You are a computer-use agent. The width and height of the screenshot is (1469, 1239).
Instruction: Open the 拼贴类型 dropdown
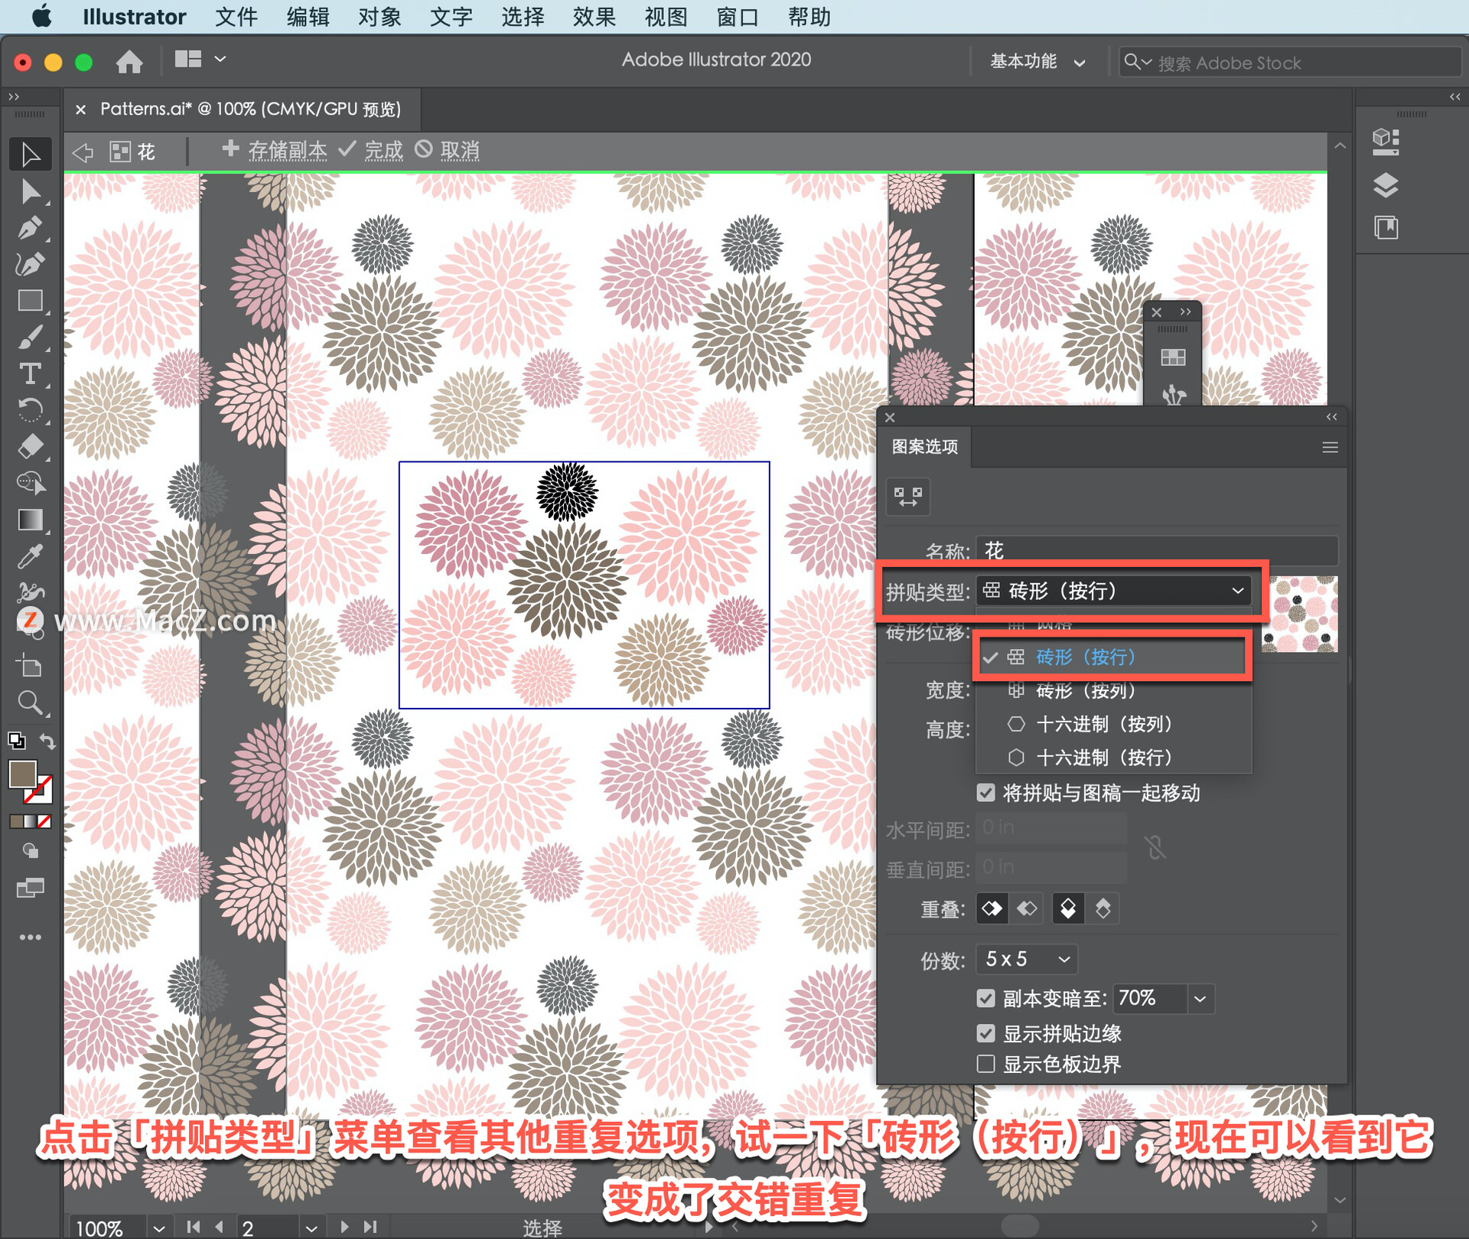[x=1114, y=591]
